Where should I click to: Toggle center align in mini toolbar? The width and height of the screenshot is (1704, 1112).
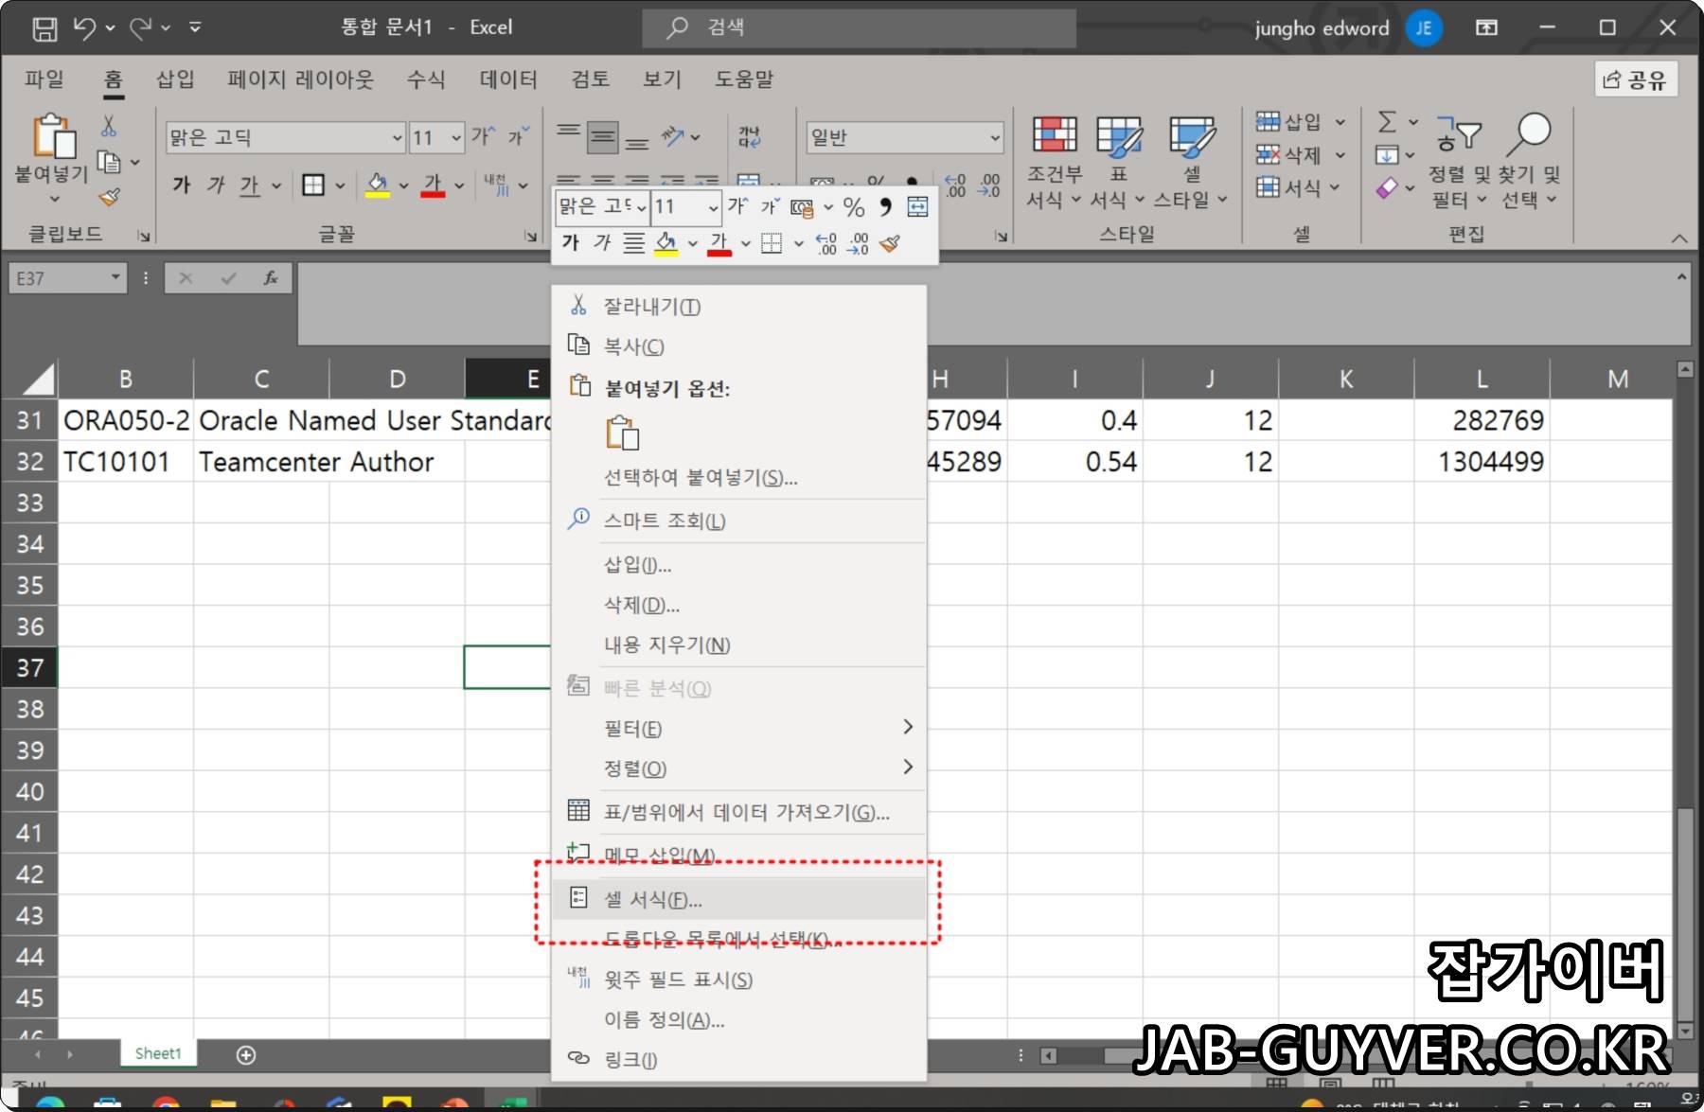coord(633,243)
